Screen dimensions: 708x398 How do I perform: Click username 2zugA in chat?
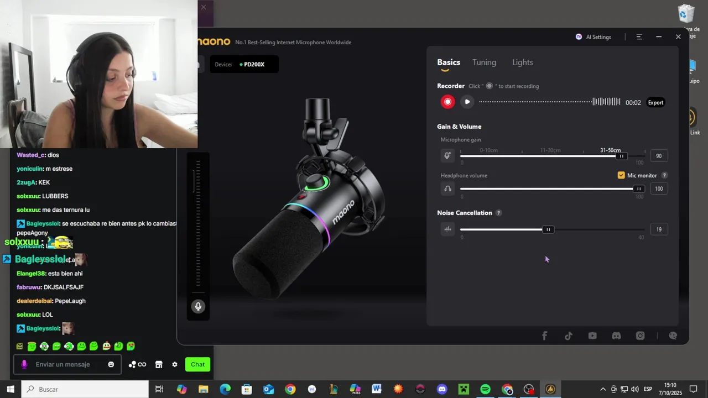pyautogui.click(x=26, y=182)
